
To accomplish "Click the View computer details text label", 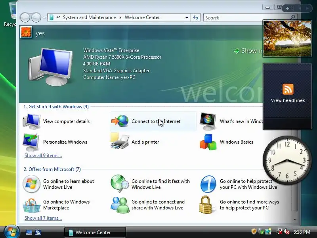I will click(x=66, y=121).
